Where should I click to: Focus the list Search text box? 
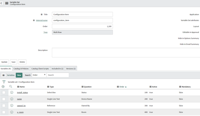click(58, 75)
